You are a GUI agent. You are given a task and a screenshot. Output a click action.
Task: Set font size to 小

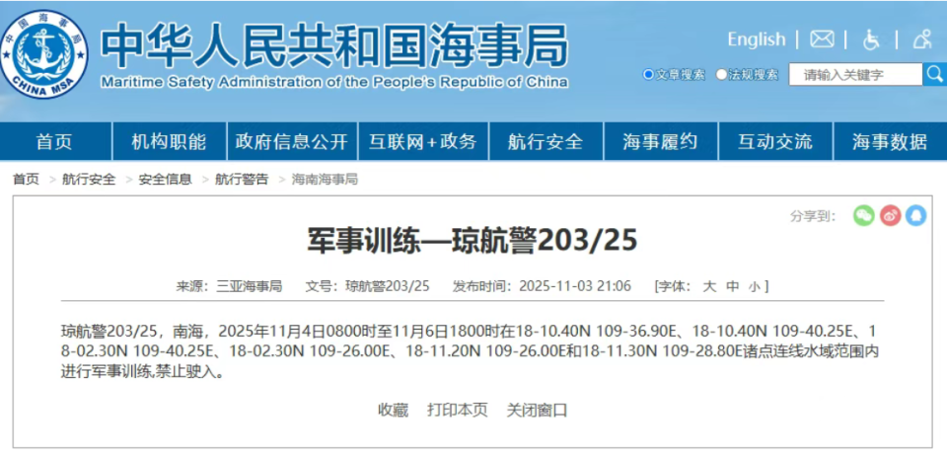(755, 287)
